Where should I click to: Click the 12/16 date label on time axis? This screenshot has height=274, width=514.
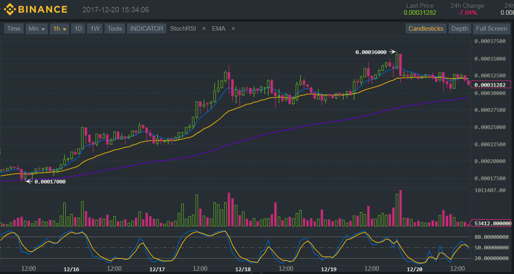[x=72, y=269]
